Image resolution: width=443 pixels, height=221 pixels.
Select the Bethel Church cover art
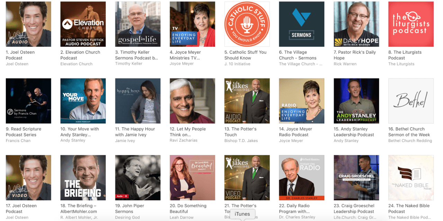[x=411, y=101]
